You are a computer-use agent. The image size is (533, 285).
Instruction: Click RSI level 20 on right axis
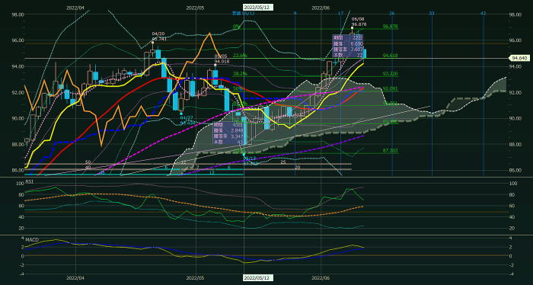512,228
